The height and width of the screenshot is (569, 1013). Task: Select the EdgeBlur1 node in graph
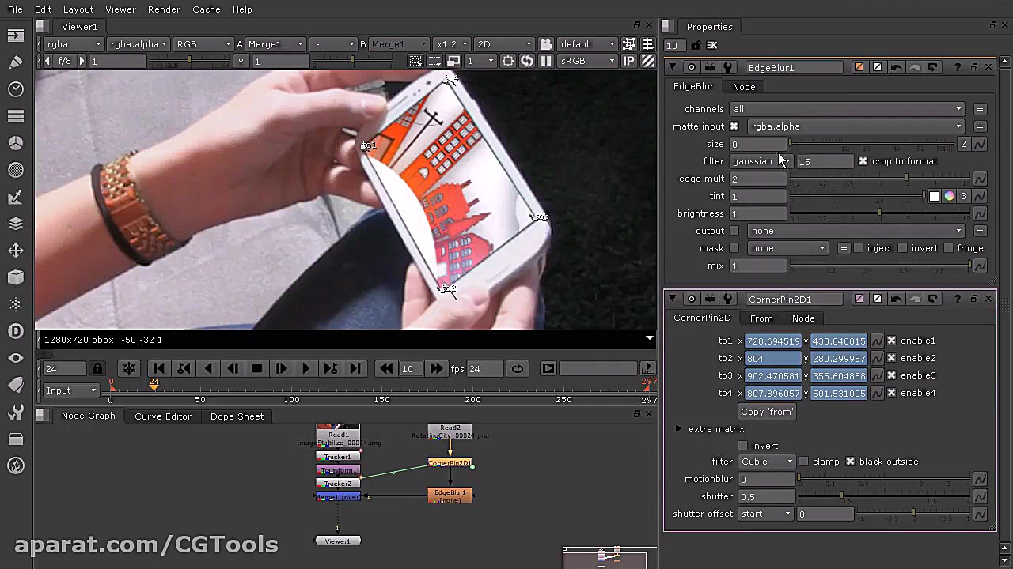450,496
